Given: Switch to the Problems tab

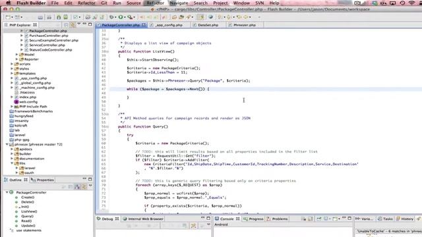Looking at the screenshot, I should (x=277, y=219).
